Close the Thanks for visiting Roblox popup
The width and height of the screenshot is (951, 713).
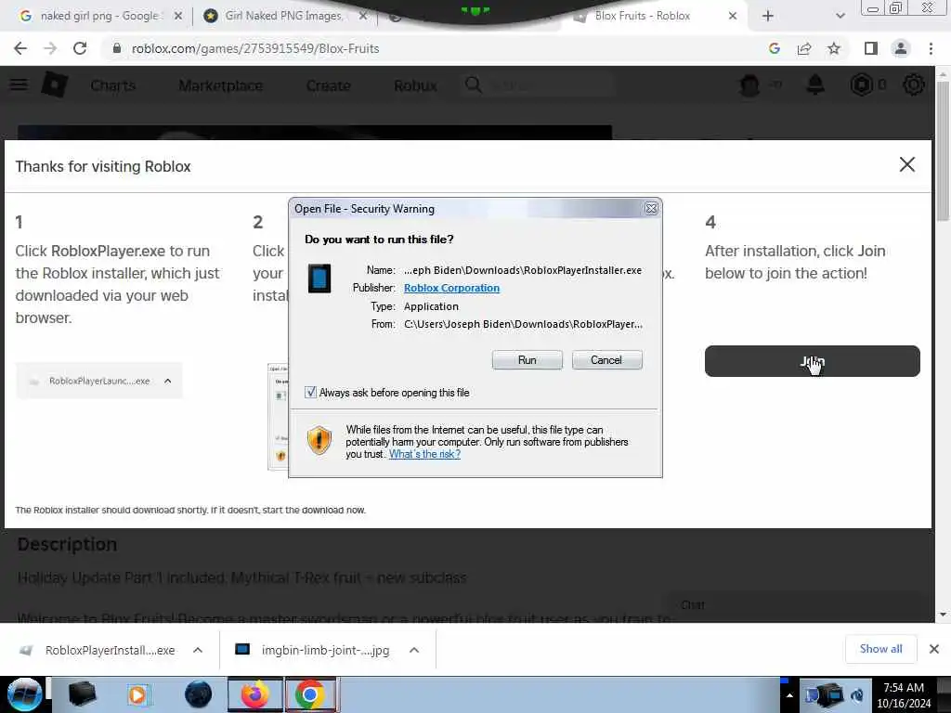[x=906, y=164]
